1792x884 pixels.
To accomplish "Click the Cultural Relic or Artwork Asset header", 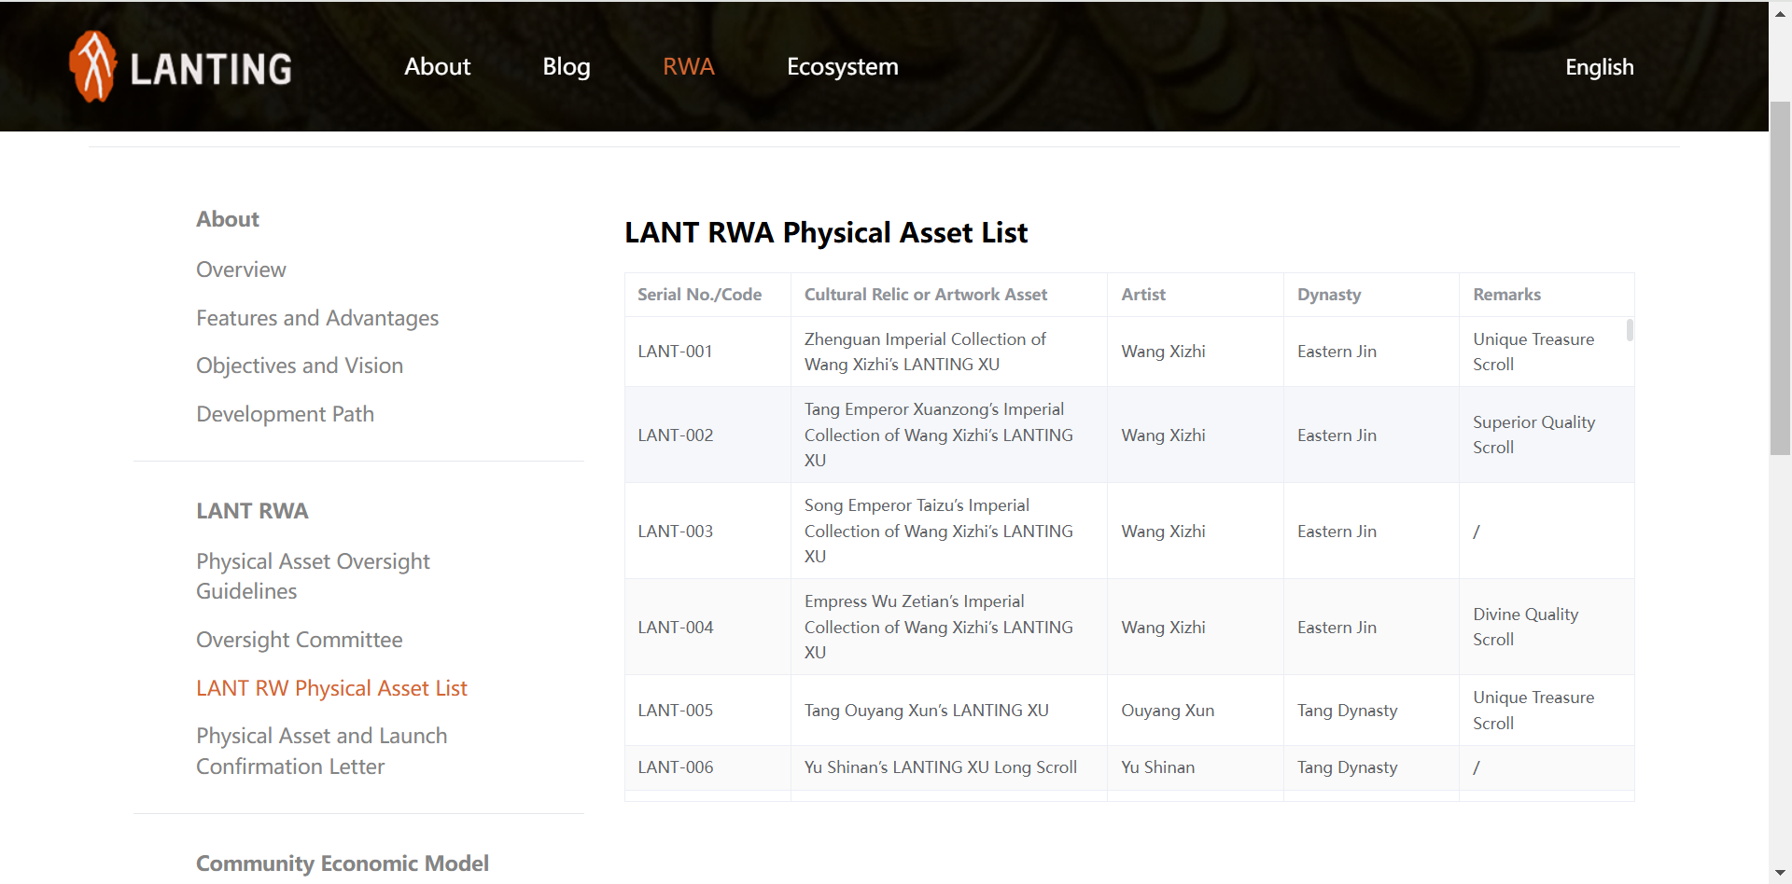I will coord(949,295).
